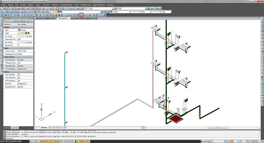The width and height of the screenshot is (264, 143).
Task: Click the magnifier zoom icon in toolbar
Action: (x=60, y=8)
